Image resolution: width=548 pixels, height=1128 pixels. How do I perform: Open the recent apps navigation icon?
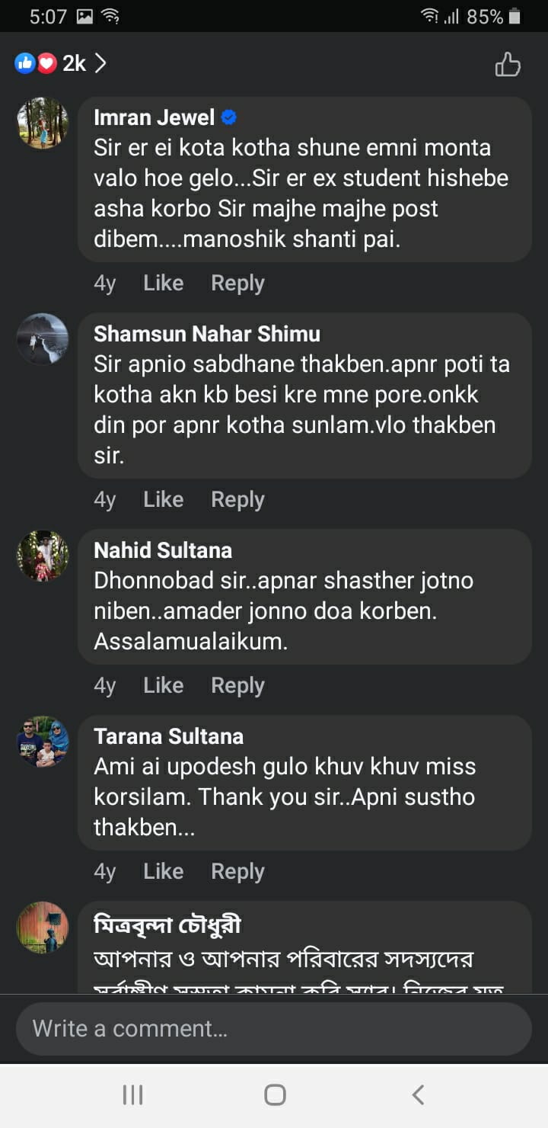[x=133, y=1095]
